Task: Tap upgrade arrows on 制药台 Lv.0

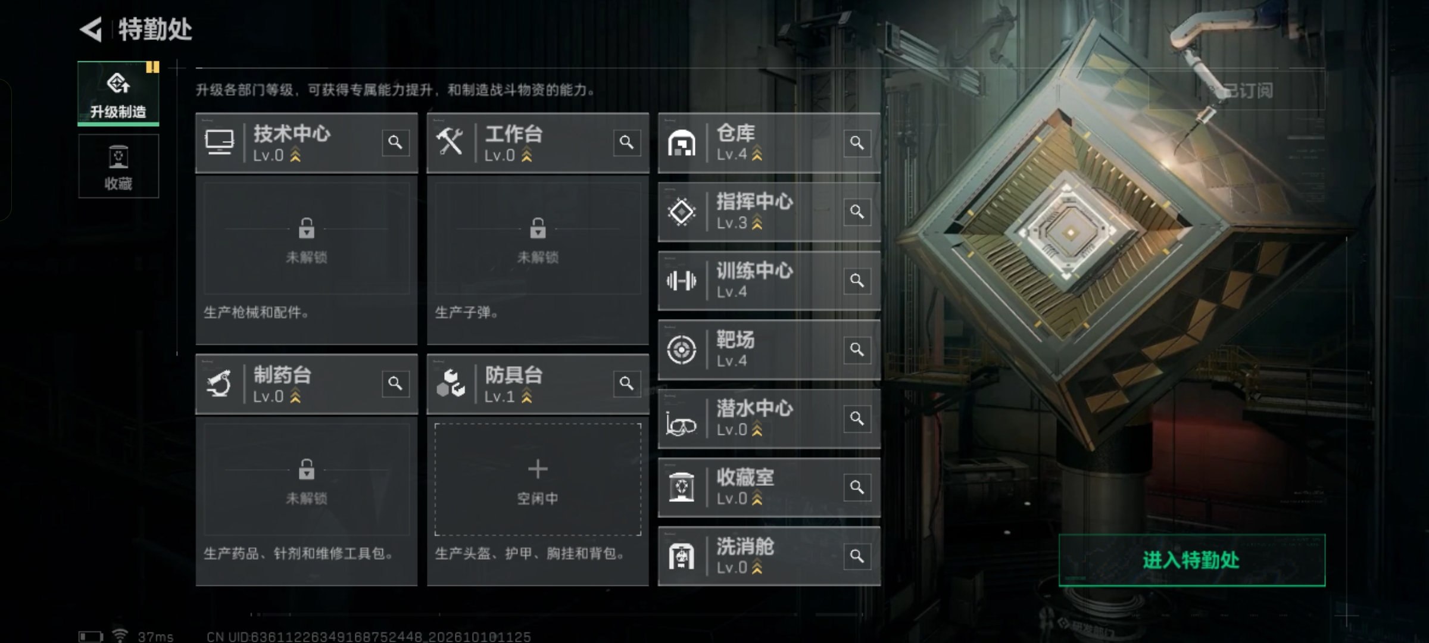Action: coord(295,397)
